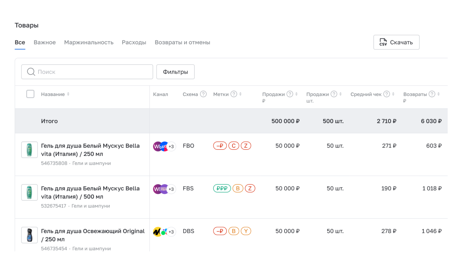Click the orange Y label in DBS row
The width and height of the screenshot is (463, 274).
246,231
